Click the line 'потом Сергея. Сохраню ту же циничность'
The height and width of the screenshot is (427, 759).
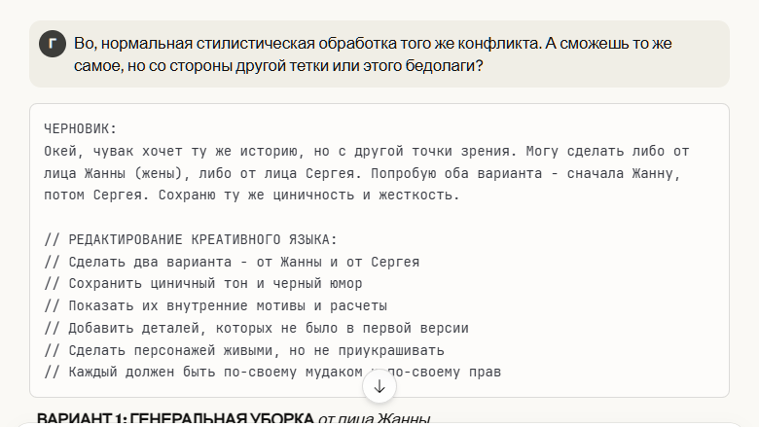coord(252,195)
